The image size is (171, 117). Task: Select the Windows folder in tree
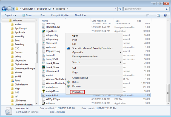[18, 20]
